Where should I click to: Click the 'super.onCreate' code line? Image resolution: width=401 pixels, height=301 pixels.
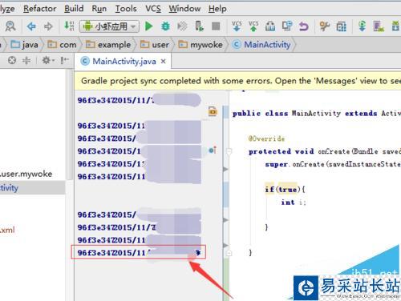click(333, 164)
